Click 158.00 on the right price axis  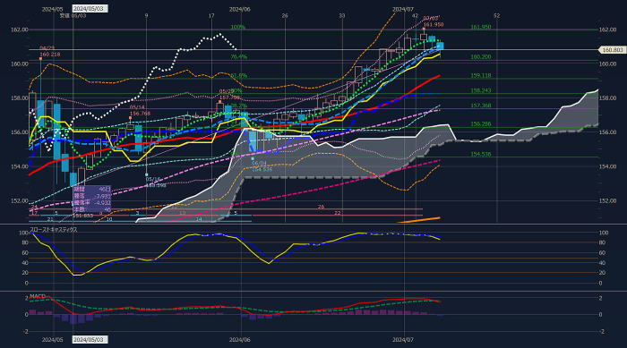pos(607,98)
